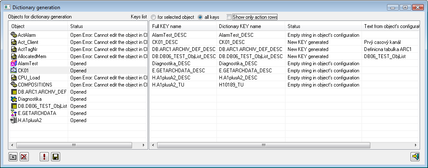Enable 'Show only action rows' checkbox

pos(229,17)
